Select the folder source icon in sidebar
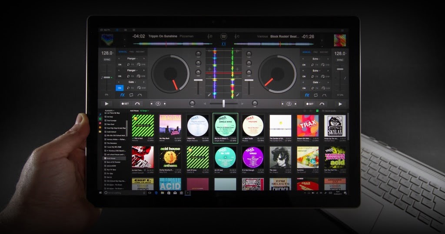The height and width of the screenshot is (234, 445). (100, 132)
